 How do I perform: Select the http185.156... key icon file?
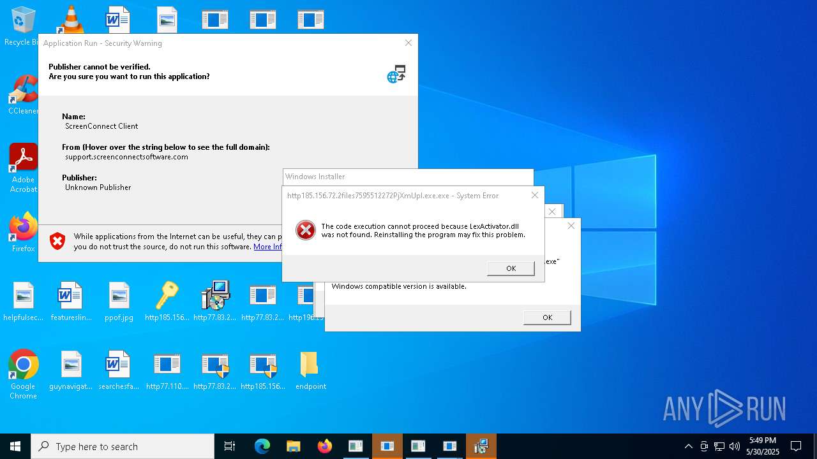pos(167,302)
